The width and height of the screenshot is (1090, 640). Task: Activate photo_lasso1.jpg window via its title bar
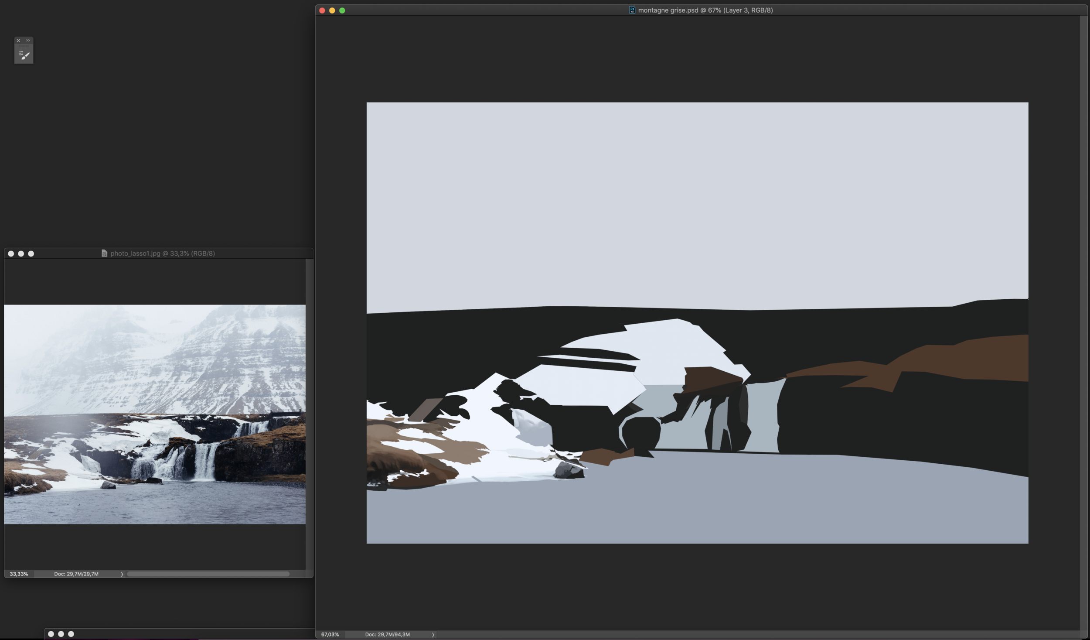pyautogui.click(x=262, y=253)
